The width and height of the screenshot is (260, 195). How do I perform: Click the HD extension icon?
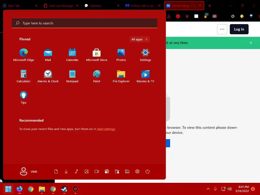click(x=215, y=16)
